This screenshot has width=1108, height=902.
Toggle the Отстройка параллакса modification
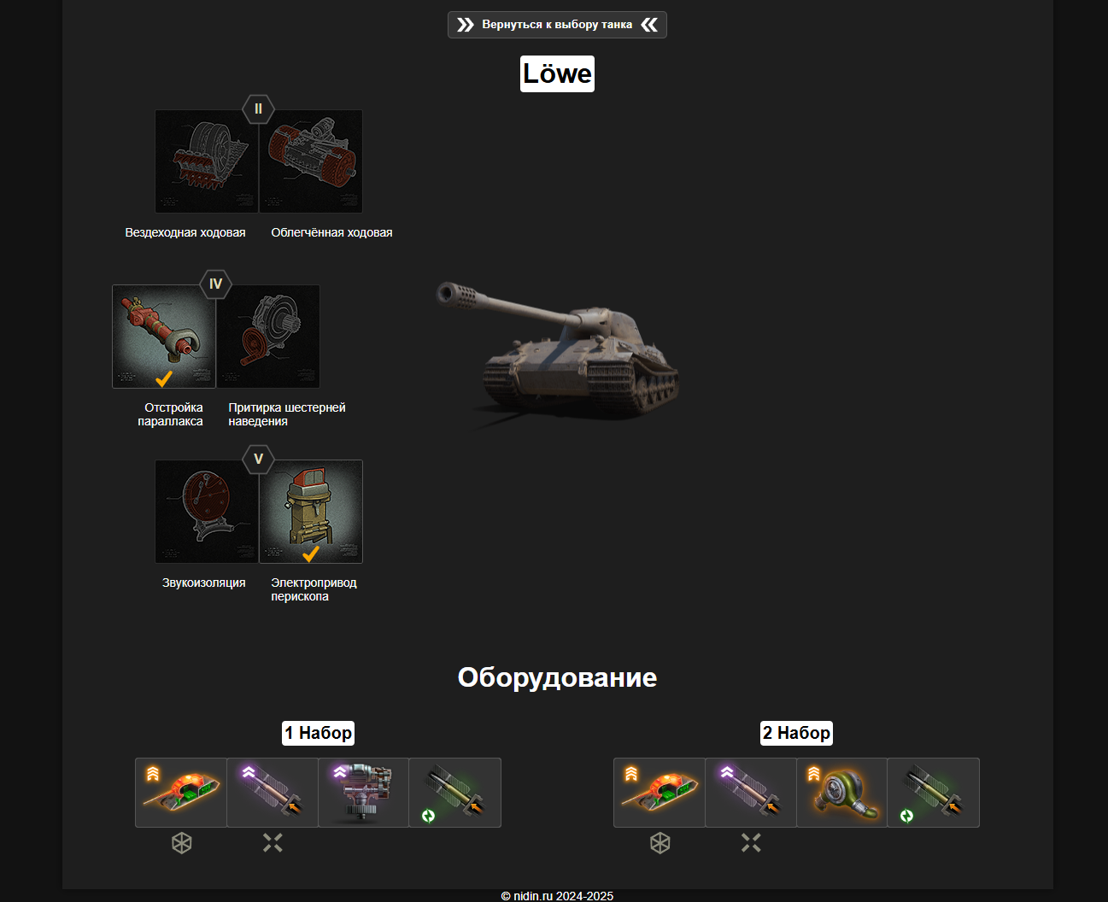coord(164,337)
